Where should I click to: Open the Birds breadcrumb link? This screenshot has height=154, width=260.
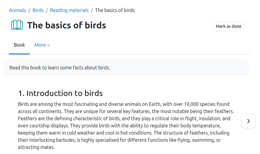38,10
